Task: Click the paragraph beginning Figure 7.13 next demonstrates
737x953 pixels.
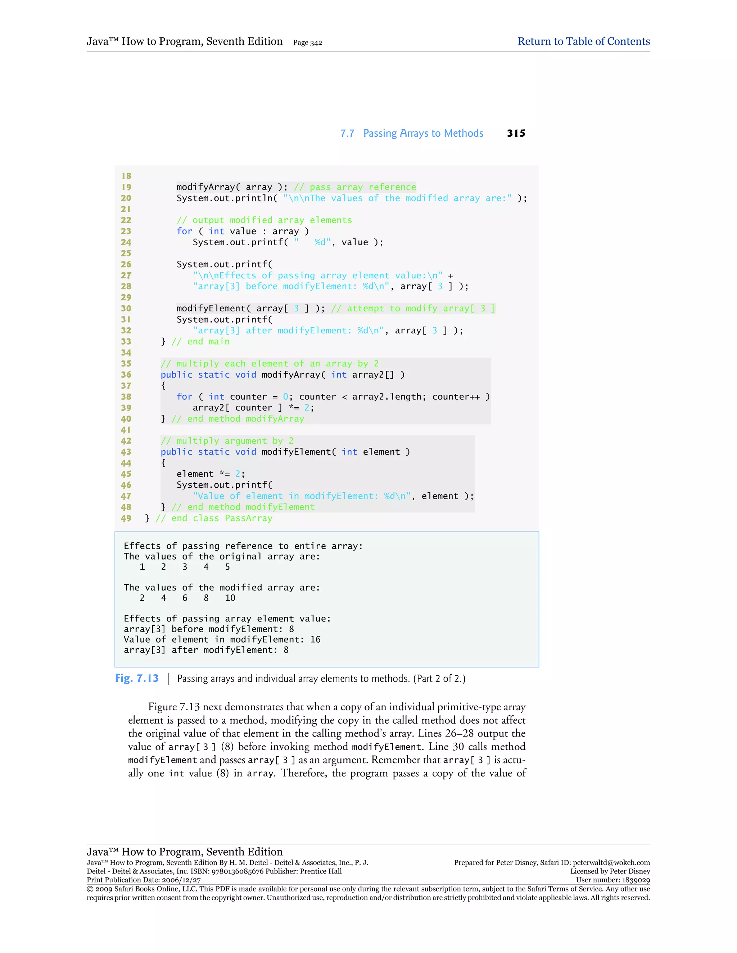Action: click(327, 740)
